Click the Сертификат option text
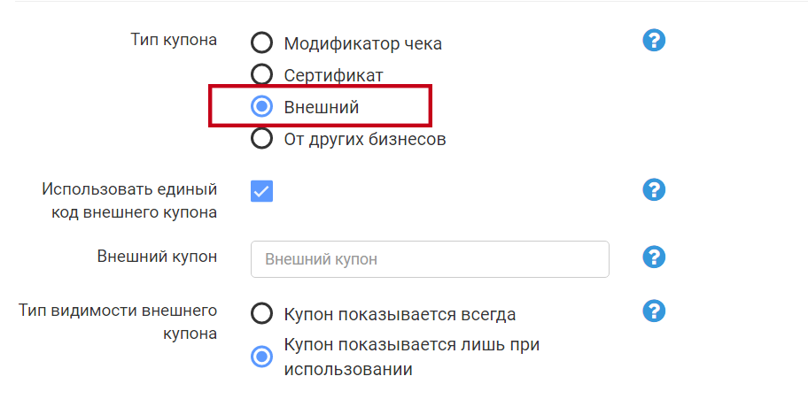Image resolution: width=808 pixels, height=407 pixels. (x=333, y=75)
